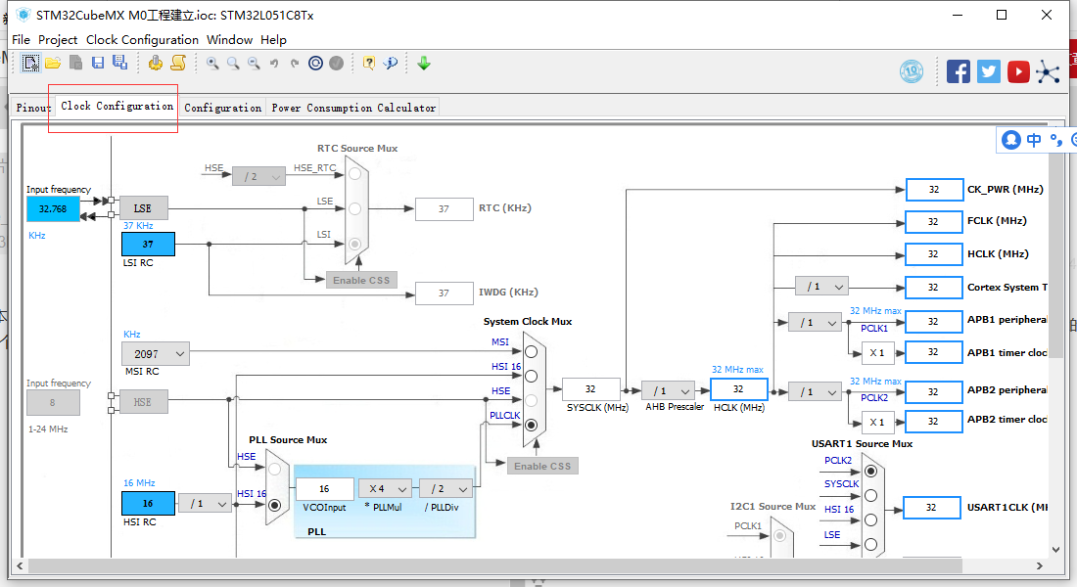The image size is (1077, 587).
Task: Click the horizontal scrollbar right arrow
Action: click(x=1039, y=565)
